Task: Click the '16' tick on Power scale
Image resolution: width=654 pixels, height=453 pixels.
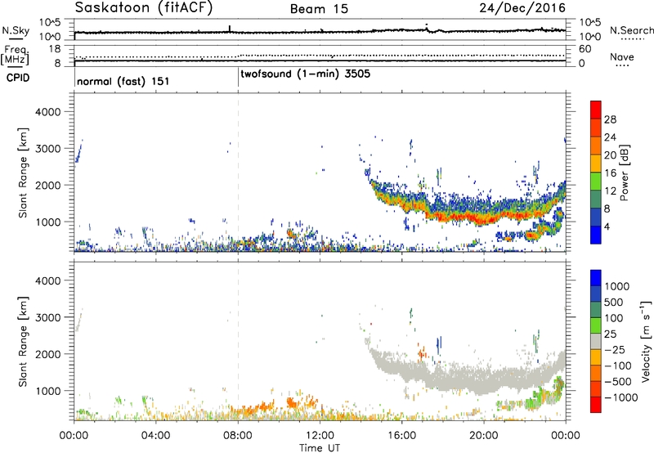Action: (x=610, y=173)
